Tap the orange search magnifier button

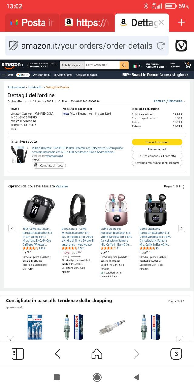point(124,65)
